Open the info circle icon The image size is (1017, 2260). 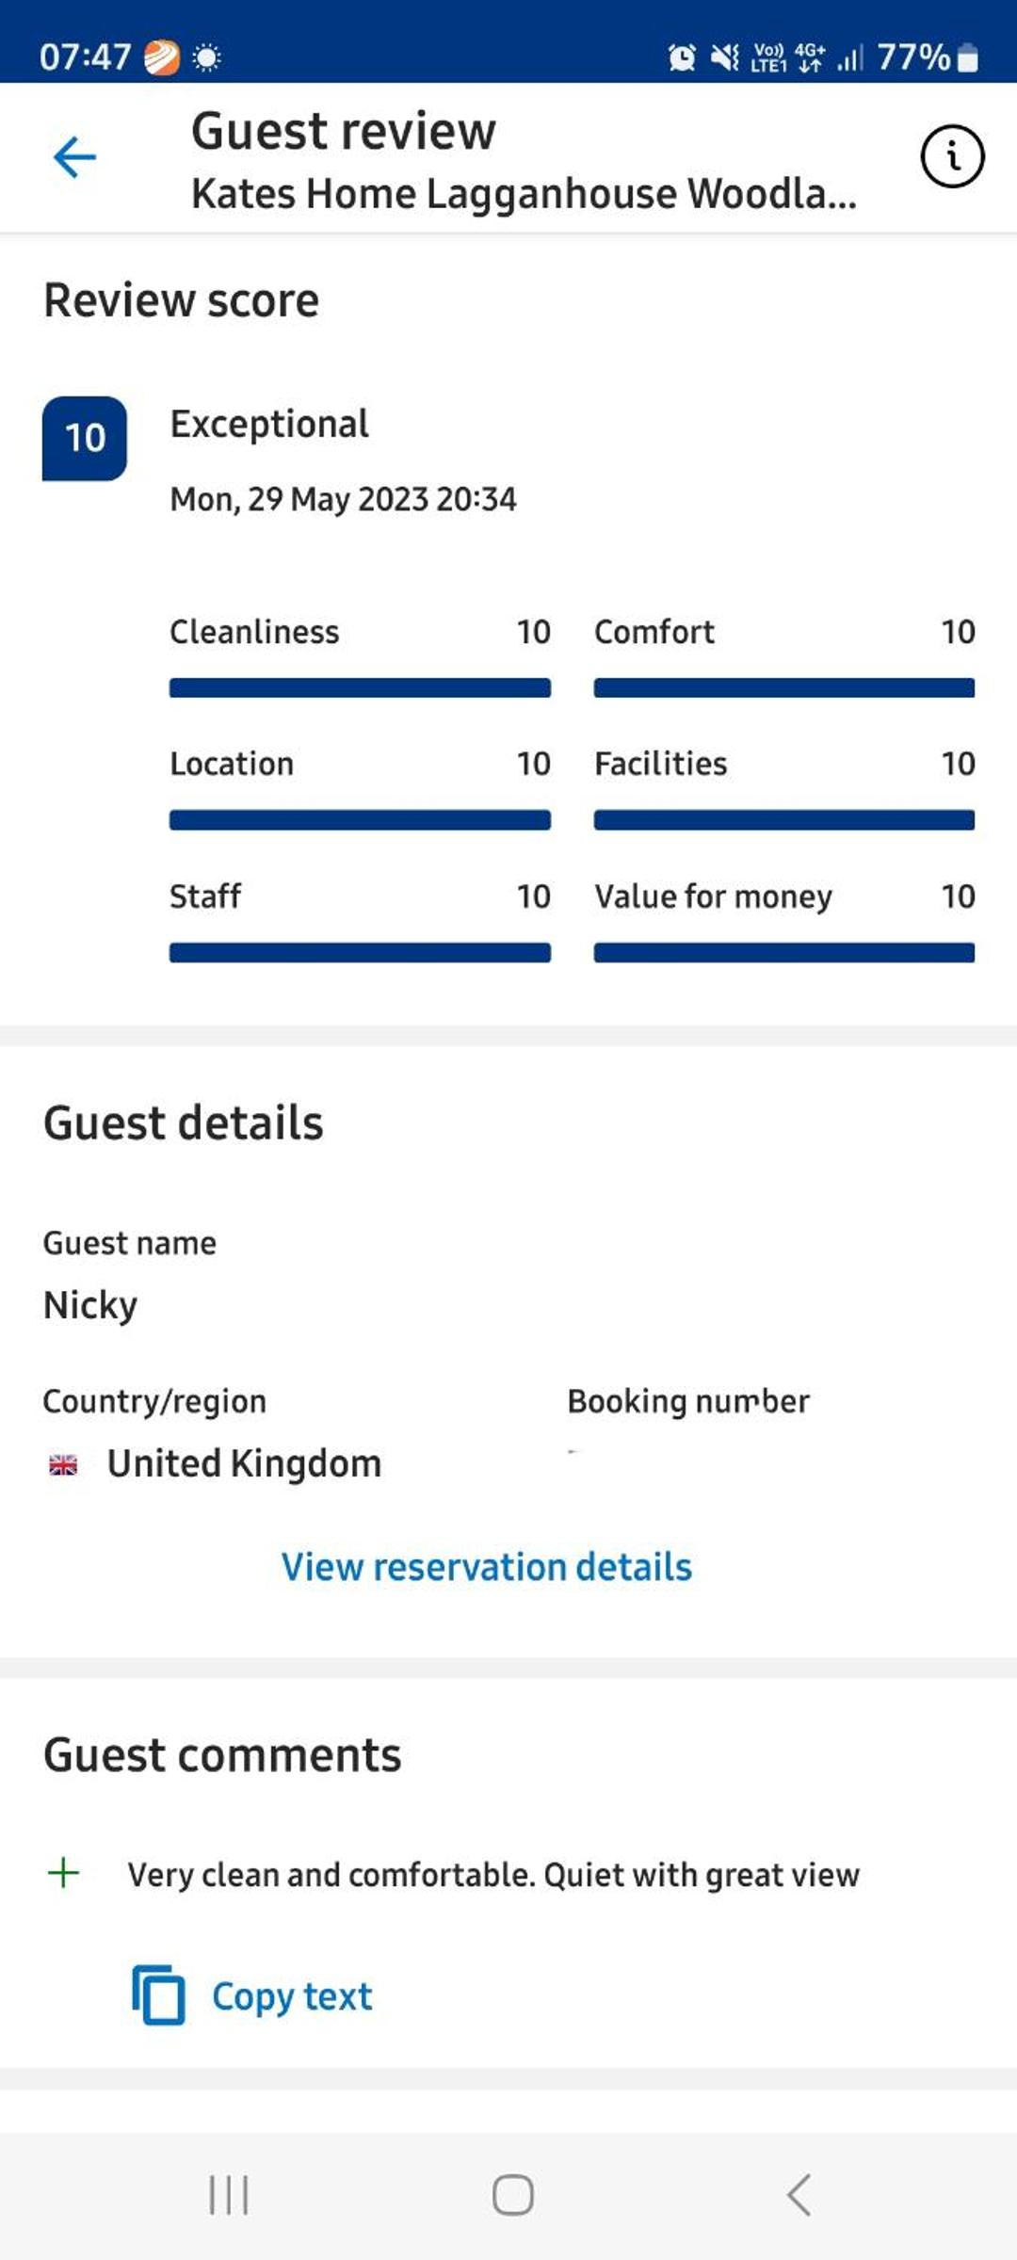(952, 156)
